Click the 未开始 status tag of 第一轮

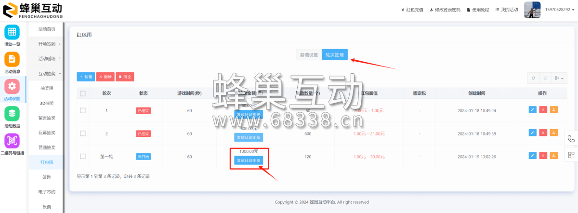[143, 156]
